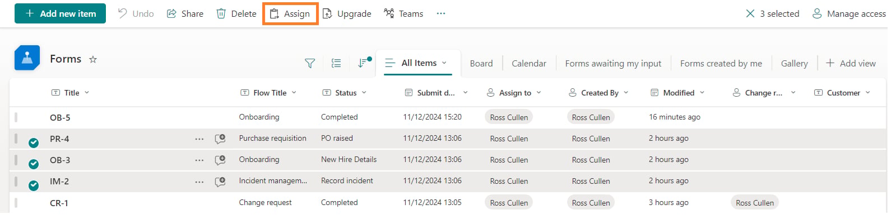
Task: Open the PR-4 item title
Action: pos(59,139)
